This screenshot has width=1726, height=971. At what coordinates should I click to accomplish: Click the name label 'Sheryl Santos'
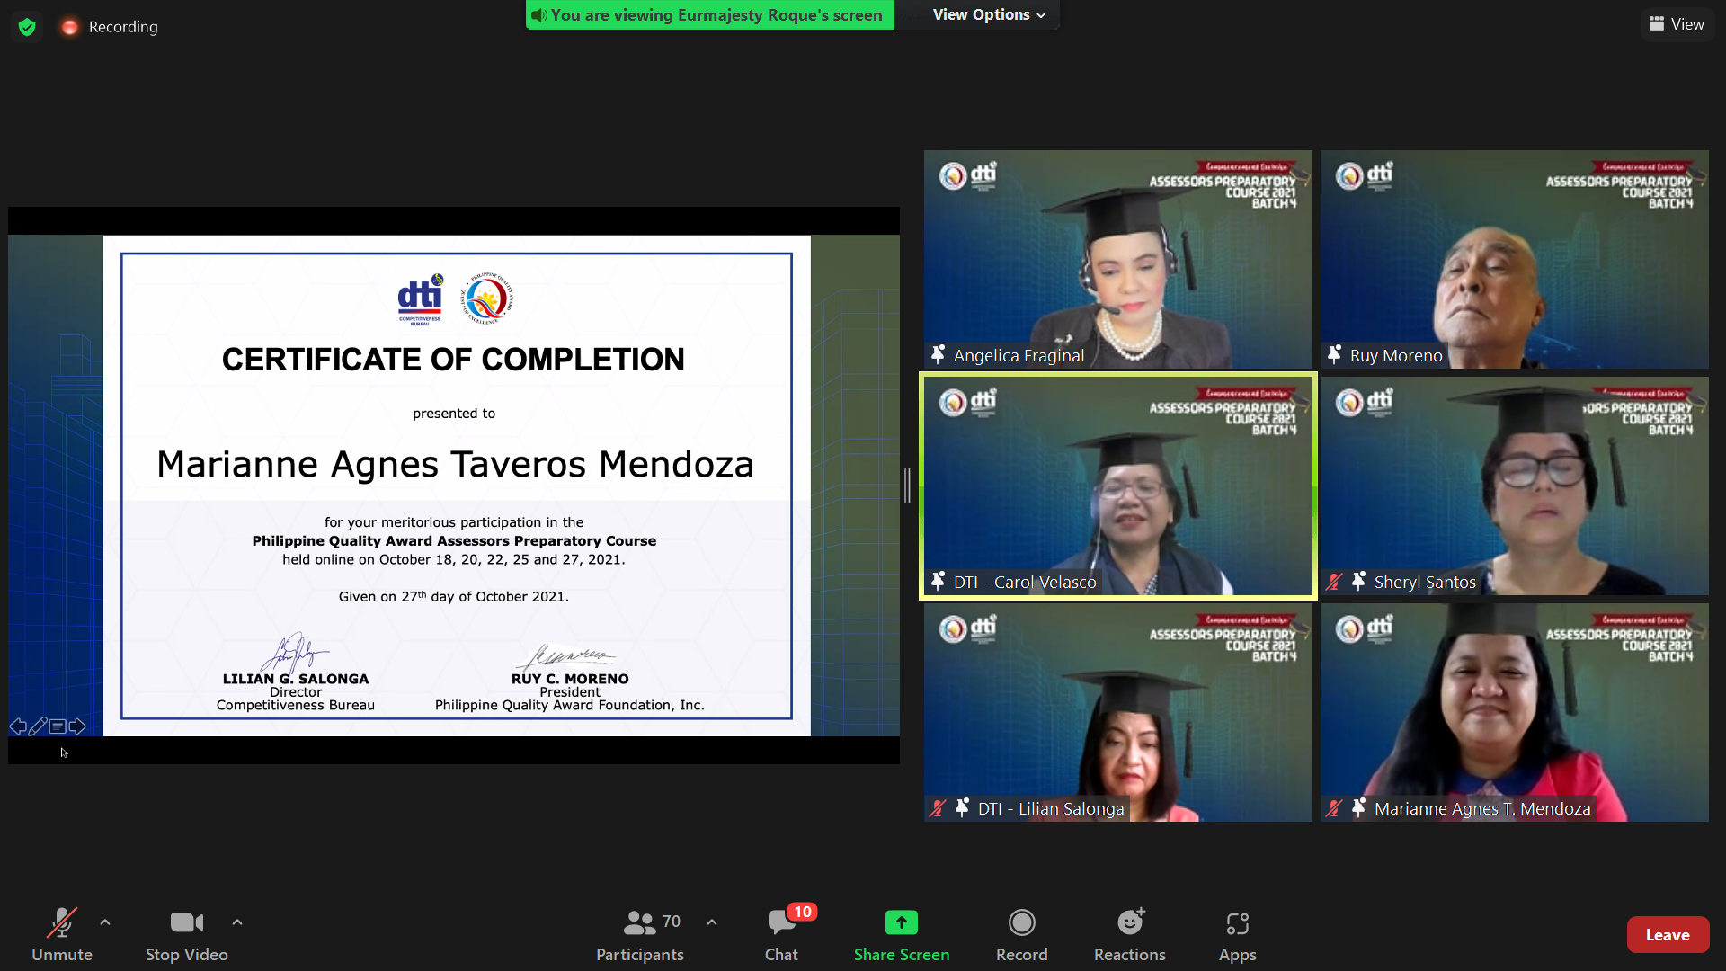pyautogui.click(x=1425, y=583)
